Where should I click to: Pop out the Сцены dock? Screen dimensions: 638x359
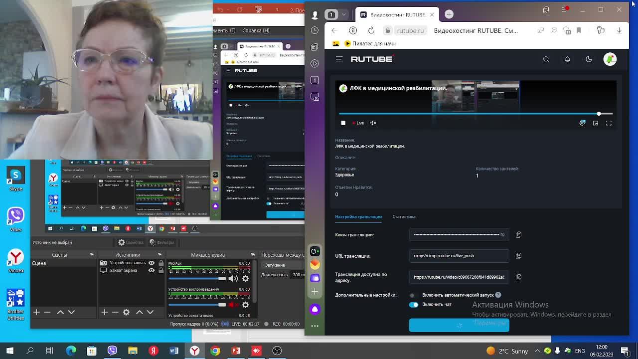(x=91, y=255)
